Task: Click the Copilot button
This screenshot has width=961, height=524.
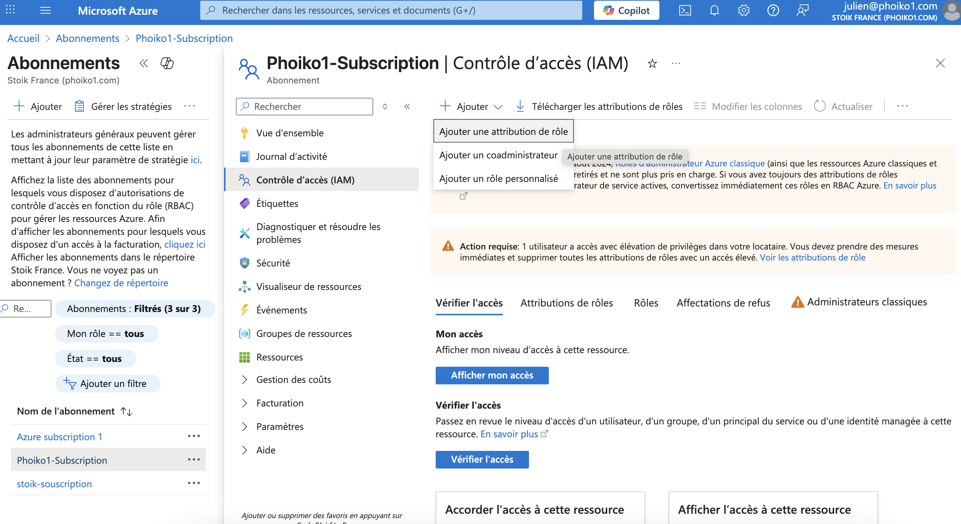Action: coord(626,10)
